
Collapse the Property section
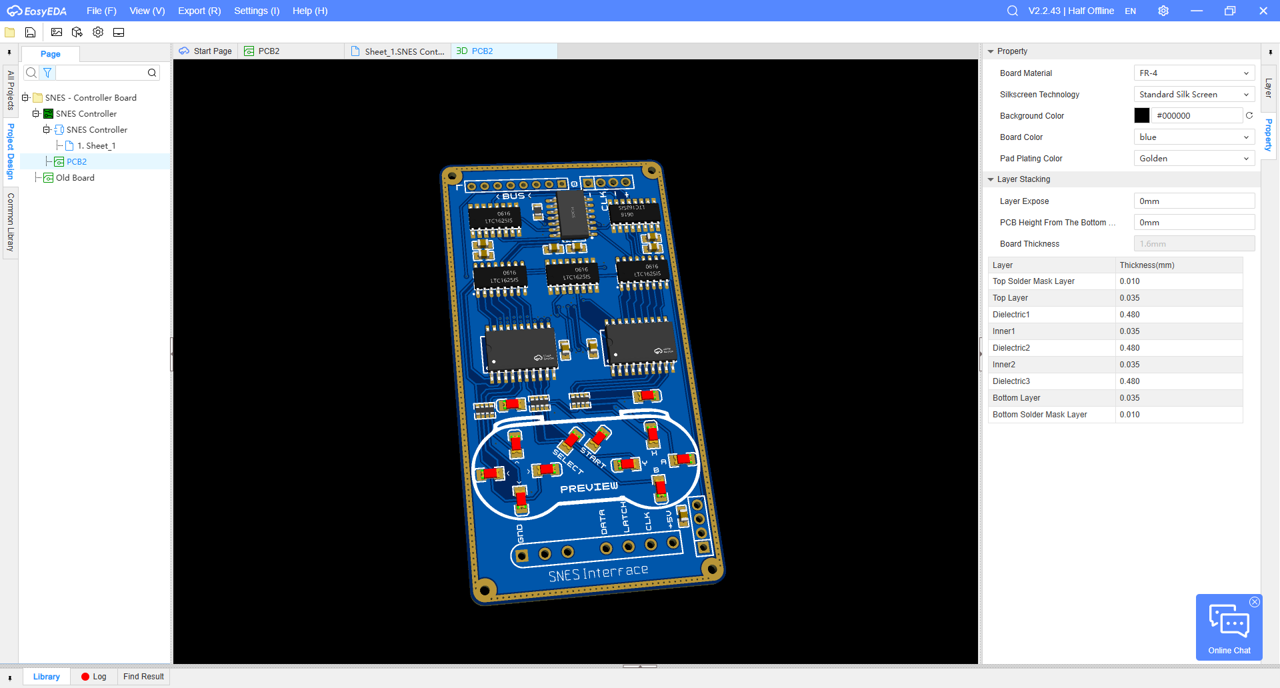991,51
